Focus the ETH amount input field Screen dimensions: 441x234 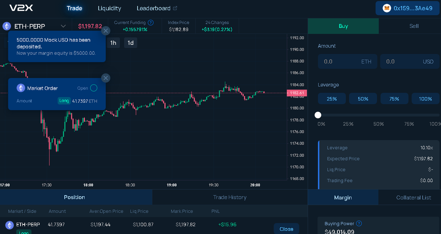tap(347, 62)
